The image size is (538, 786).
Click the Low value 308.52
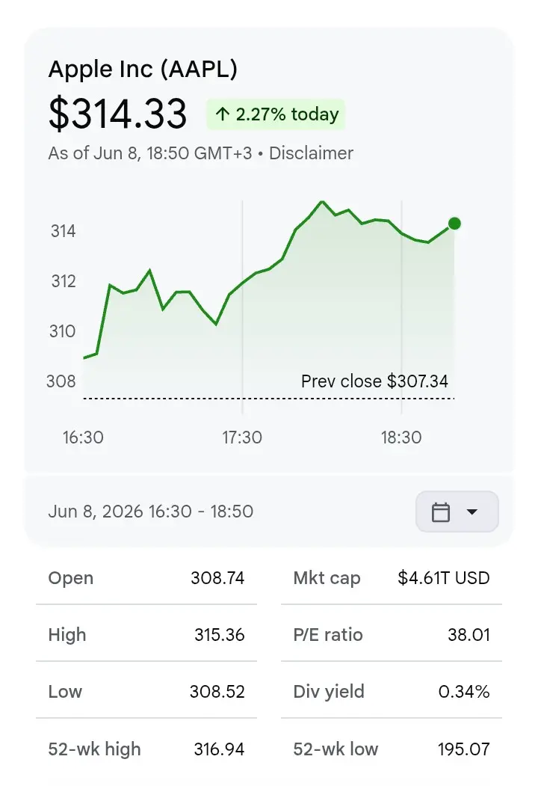(217, 692)
